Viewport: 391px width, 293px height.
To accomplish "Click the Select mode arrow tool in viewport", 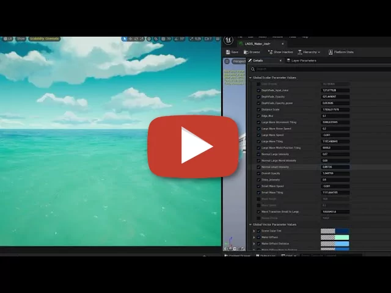I will [x=124, y=39].
